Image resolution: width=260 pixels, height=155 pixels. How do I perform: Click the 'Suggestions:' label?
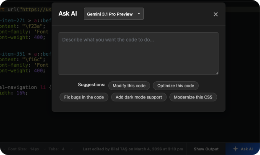[x=92, y=85]
